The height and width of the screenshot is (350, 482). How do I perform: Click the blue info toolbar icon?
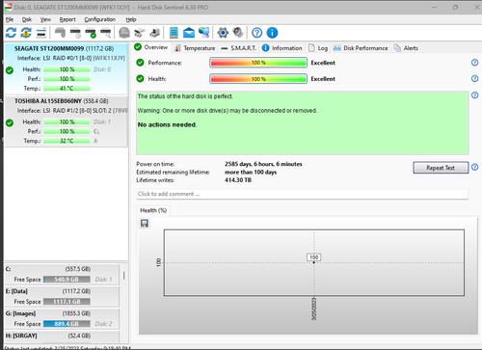(272, 33)
